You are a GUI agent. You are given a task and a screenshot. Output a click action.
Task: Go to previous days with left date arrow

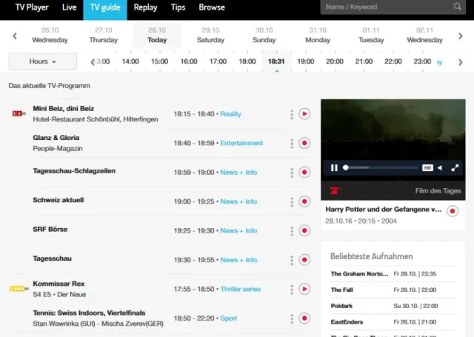tap(15, 36)
